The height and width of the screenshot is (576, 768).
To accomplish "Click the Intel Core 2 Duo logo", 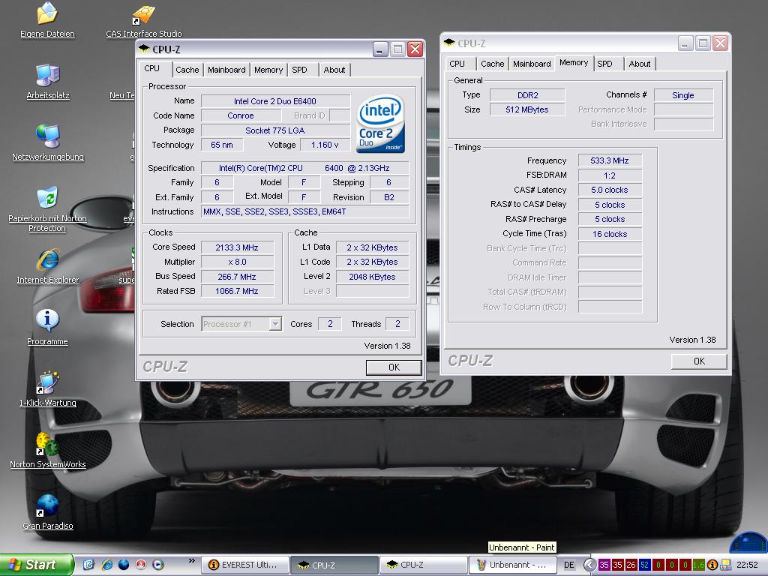I will tap(381, 124).
